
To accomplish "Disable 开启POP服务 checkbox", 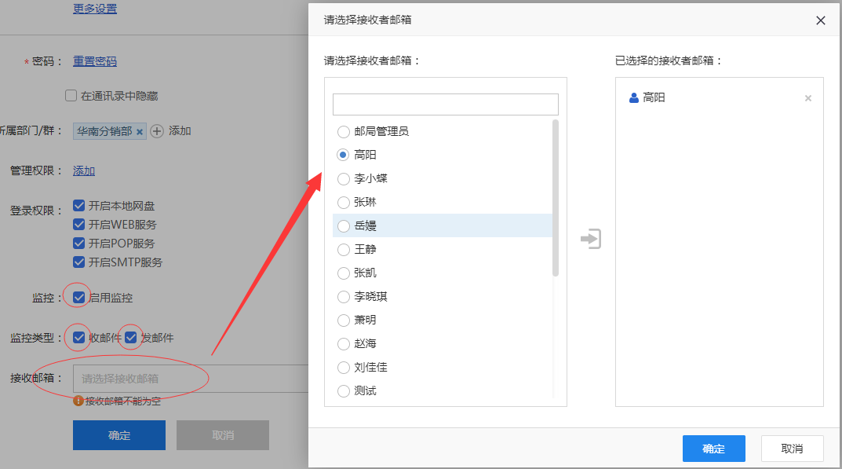I will click(x=79, y=244).
